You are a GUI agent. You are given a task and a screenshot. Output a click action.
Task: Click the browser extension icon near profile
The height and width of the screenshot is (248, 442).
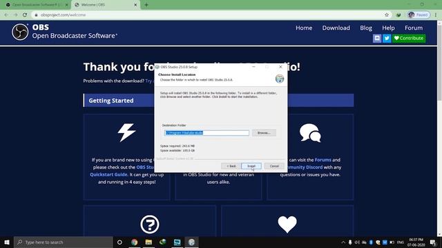tap(398, 14)
